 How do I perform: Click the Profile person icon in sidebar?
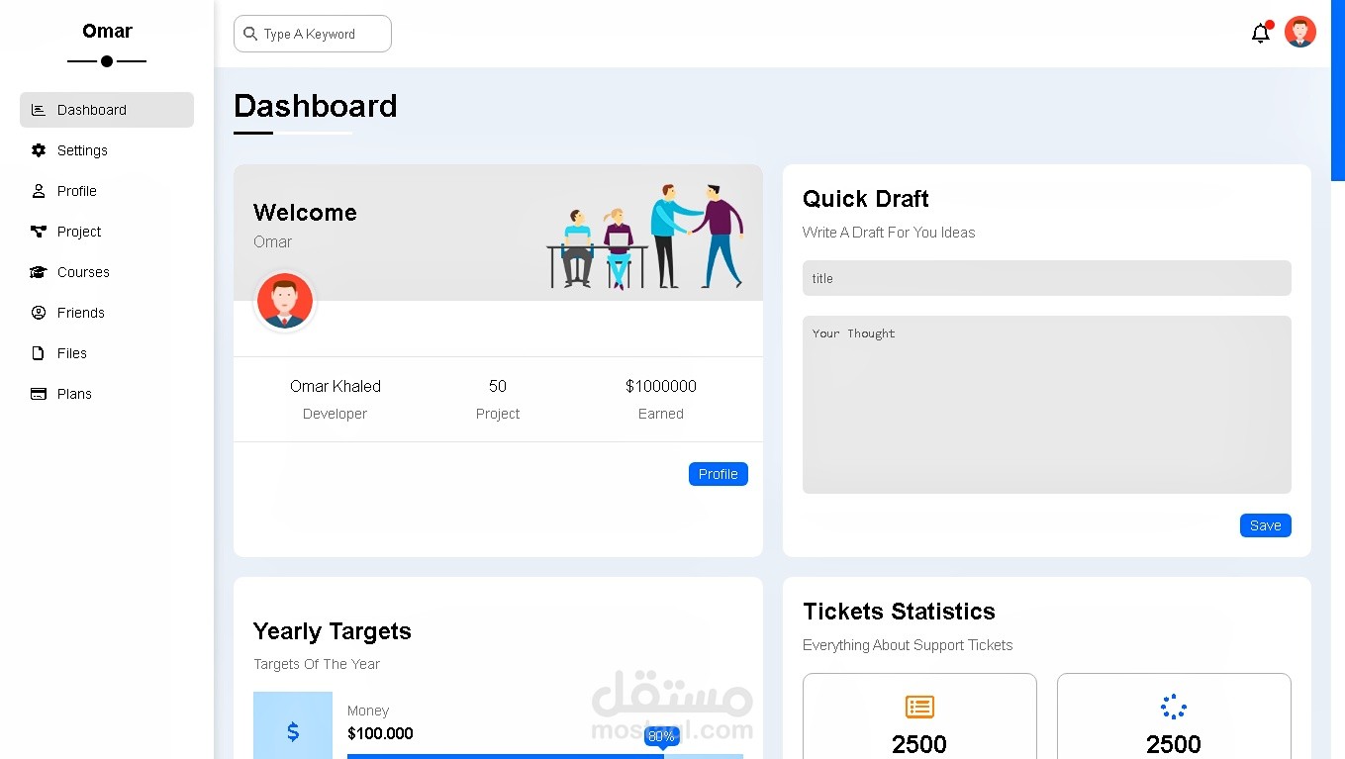[x=37, y=190]
